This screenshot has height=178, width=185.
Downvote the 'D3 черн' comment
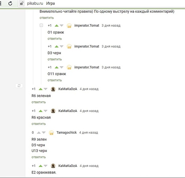pos(62,46)
